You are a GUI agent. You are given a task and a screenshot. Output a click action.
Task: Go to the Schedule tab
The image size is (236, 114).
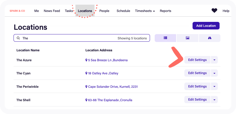pyautogui.click(x=123, y=11)
